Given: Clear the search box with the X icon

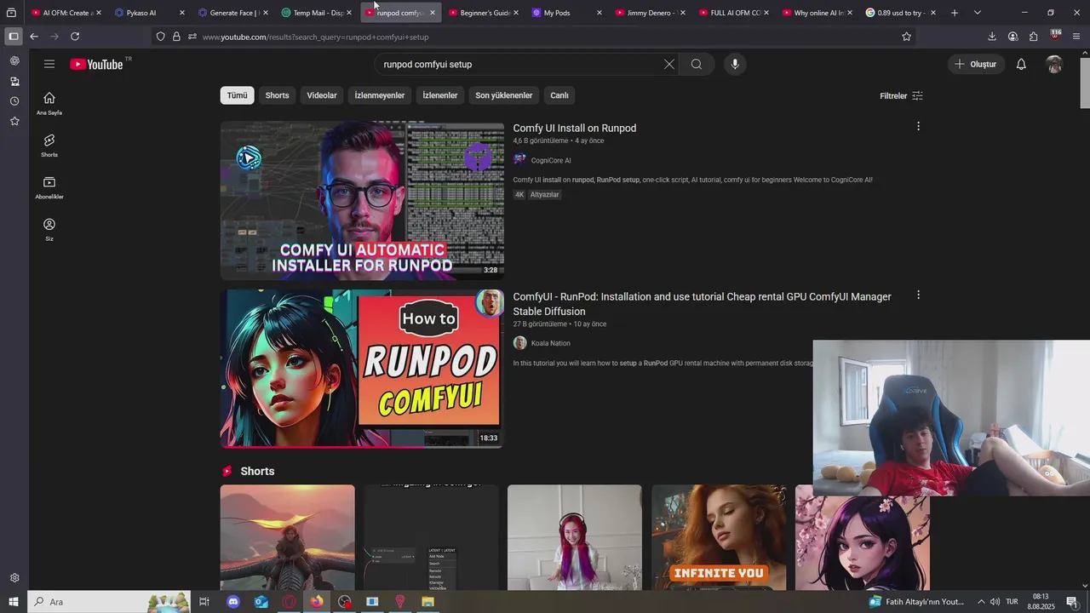Looking at the screenshot, I should [669, 64].
